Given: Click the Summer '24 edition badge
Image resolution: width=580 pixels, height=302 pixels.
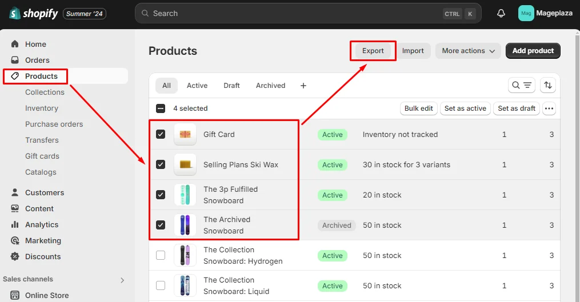Looking at the screenshot, I should tap(85, 14).
